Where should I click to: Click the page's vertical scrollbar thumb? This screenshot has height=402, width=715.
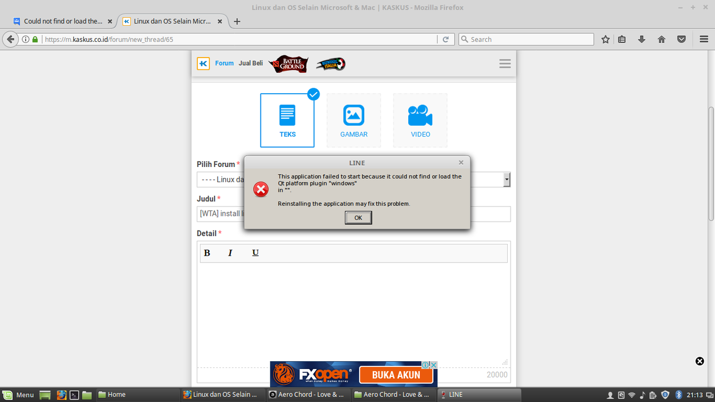711,163
